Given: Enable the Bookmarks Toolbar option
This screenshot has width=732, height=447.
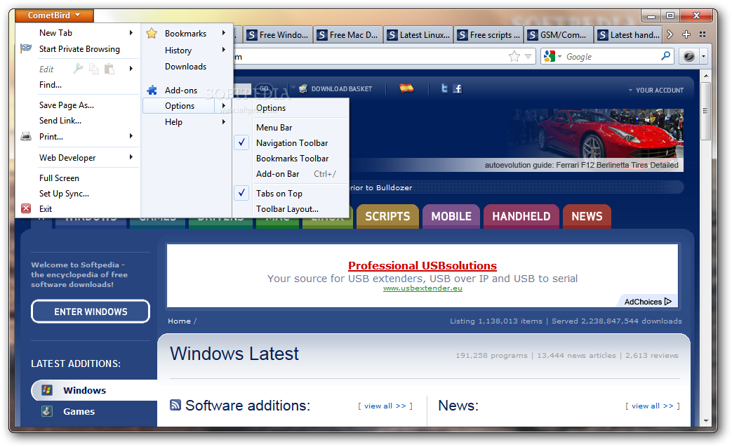Looking at the screenshot, I should (291, 158).
